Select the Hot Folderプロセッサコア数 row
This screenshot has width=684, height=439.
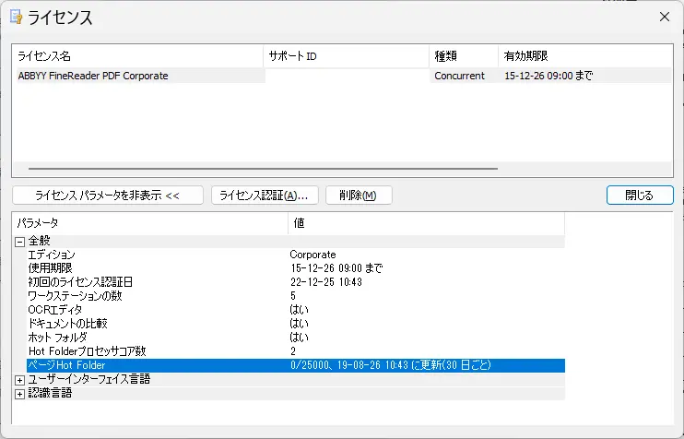(296, 351)
